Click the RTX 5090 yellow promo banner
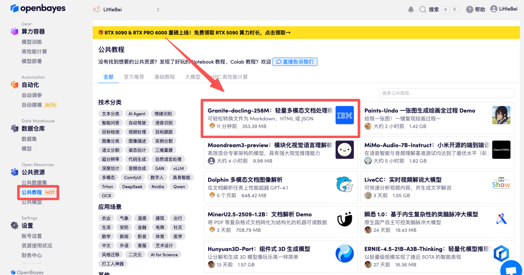 306,32
